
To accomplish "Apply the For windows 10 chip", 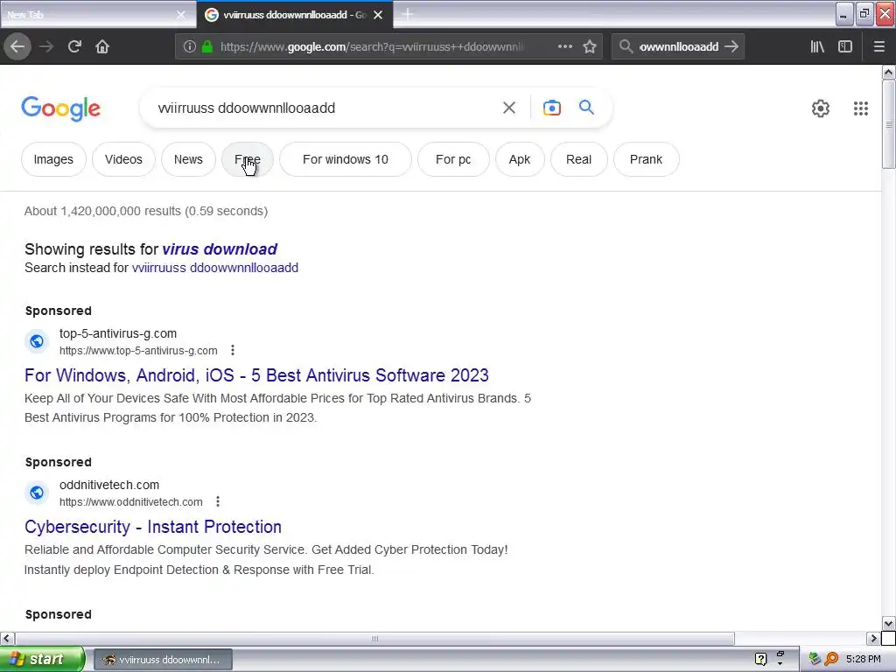I will (345, 159).
